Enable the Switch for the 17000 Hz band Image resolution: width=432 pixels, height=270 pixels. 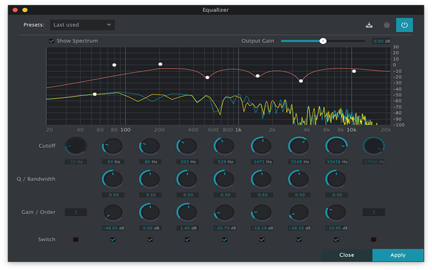374,239
